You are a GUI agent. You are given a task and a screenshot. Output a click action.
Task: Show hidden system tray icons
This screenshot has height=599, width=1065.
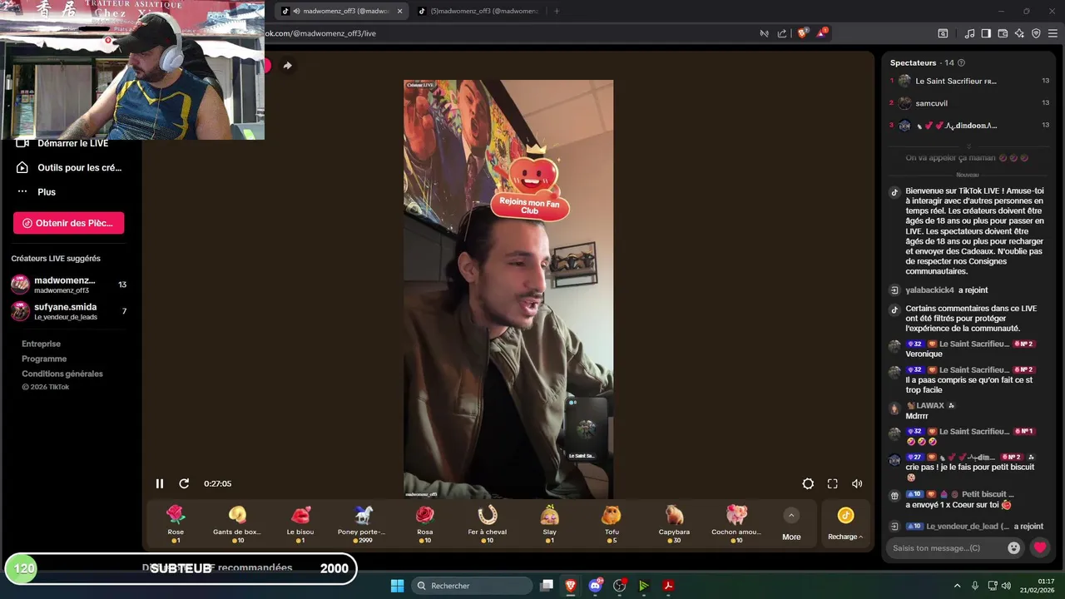(957, 586)
